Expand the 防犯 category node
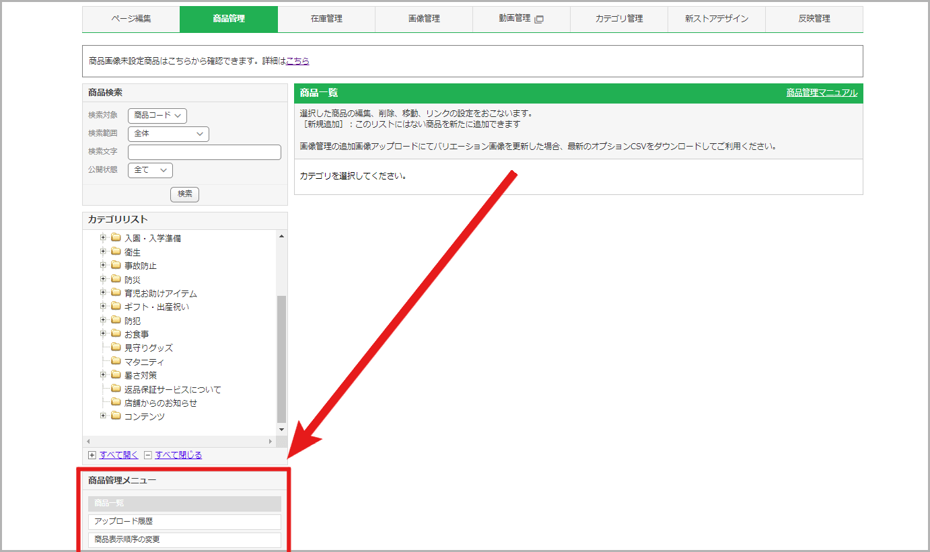Viewport: 930px width, 552px height. (104, 320)
